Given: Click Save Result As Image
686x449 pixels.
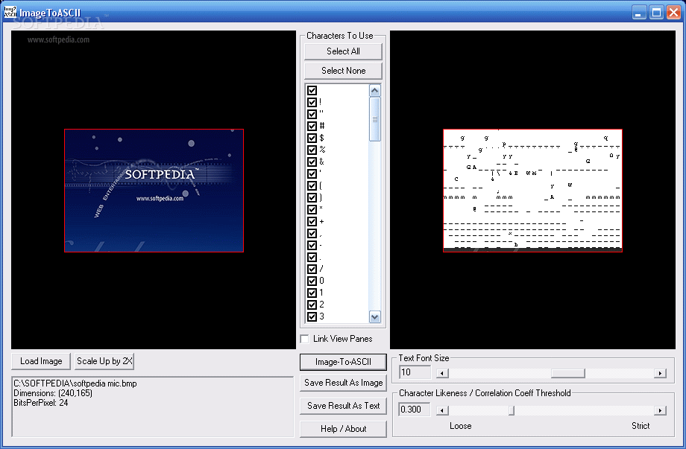Looking at the screenshot, I should pyautogui.click(x=344, y=383).
